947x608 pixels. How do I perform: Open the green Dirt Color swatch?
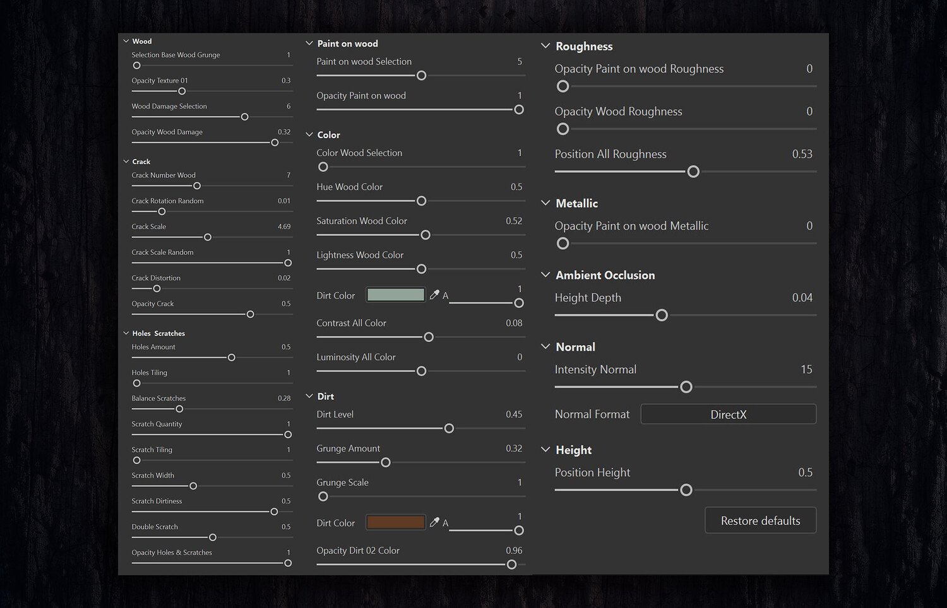[396, 295]
